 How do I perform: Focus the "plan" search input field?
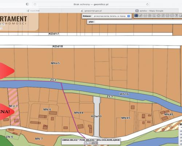(x=138, y=22)
